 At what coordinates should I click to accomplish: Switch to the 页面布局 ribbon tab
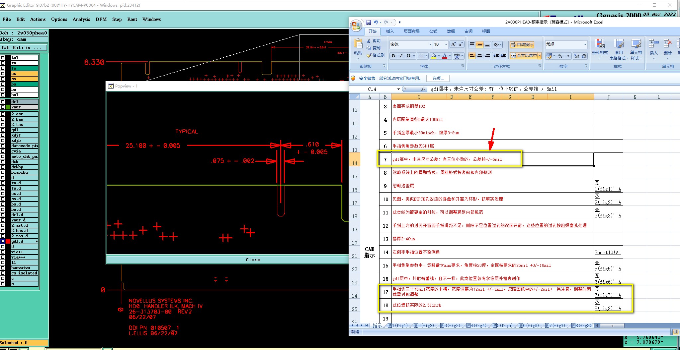(411, 31)
